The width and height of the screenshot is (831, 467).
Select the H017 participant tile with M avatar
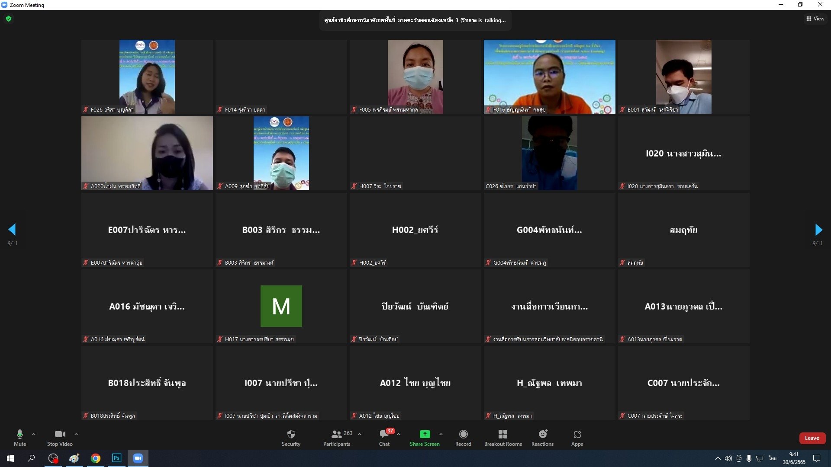[x=281, y=306]
